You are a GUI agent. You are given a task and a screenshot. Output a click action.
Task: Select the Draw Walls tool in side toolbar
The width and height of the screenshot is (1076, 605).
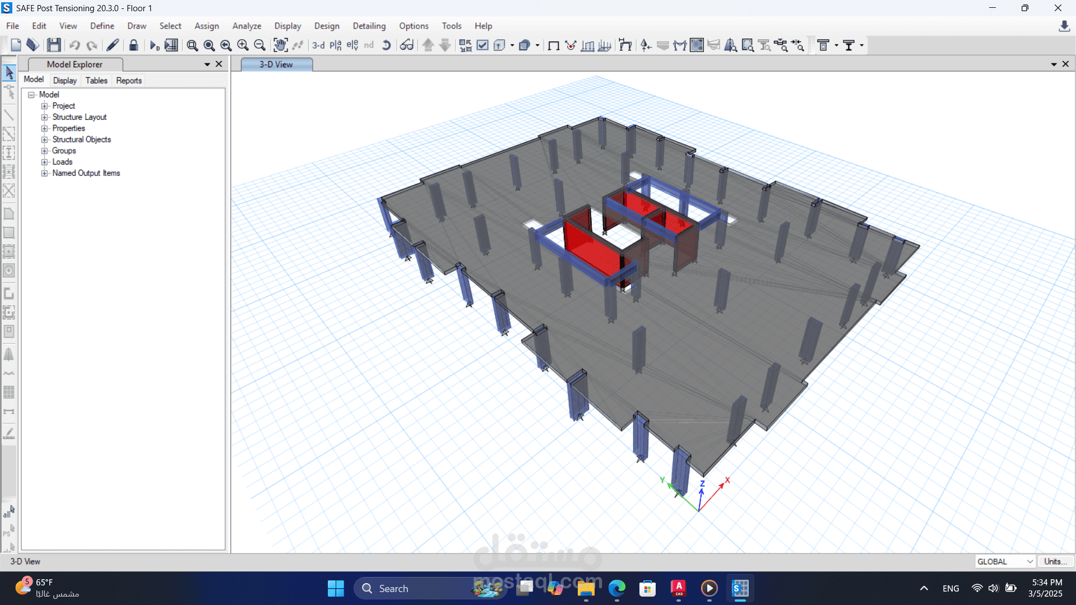[9, 293]
